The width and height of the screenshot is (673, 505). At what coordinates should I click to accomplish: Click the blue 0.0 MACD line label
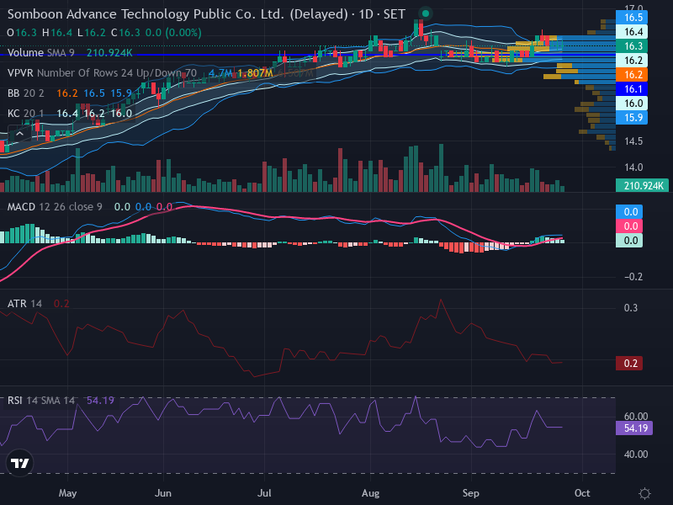point(628,212)
